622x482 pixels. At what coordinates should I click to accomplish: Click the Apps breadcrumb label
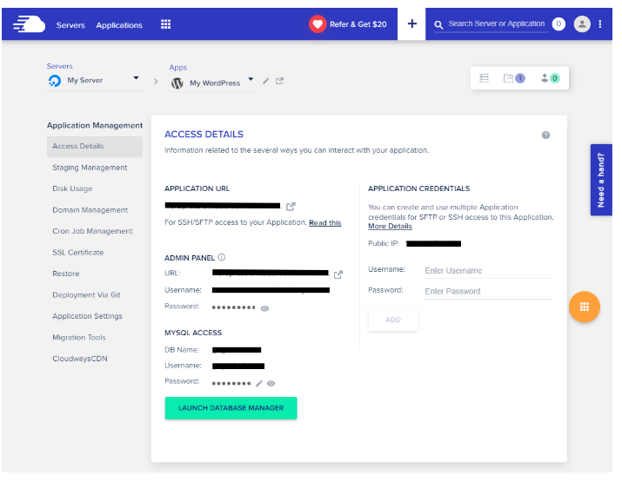pos(178,68)
